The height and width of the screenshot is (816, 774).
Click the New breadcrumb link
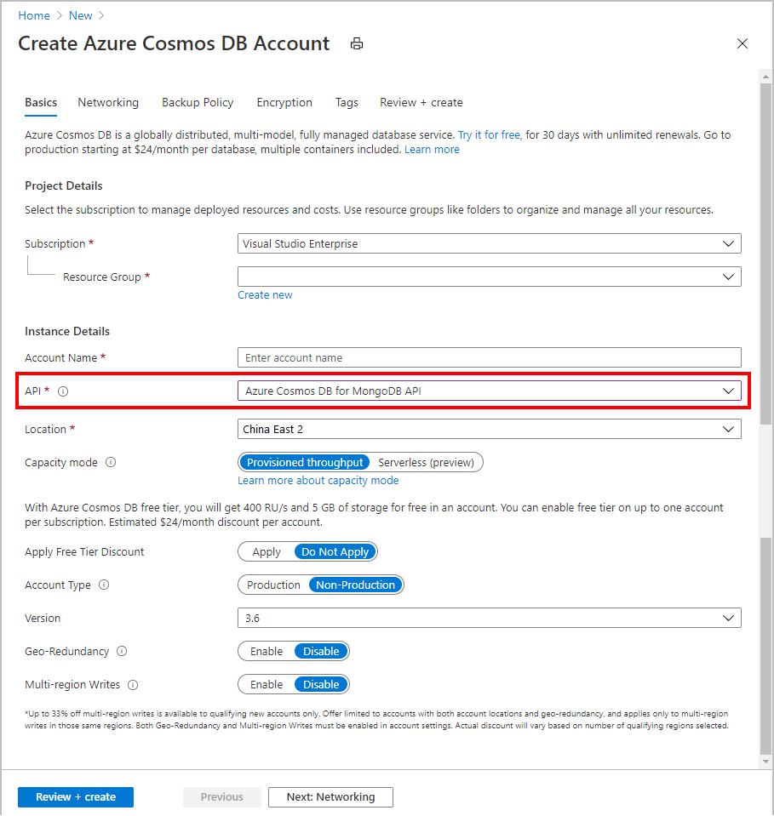point(80,15)
